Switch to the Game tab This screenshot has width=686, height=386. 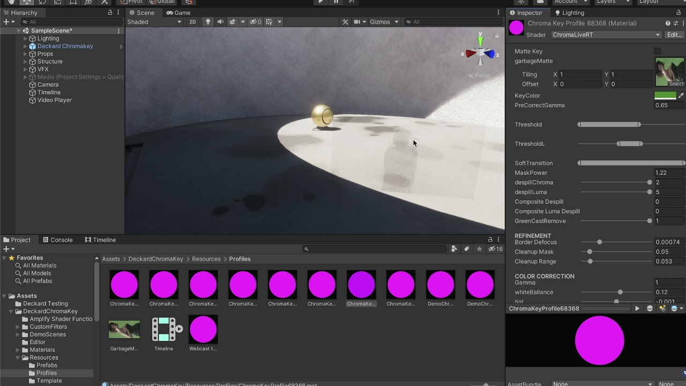pyautogui.click(x=178, y=13)
